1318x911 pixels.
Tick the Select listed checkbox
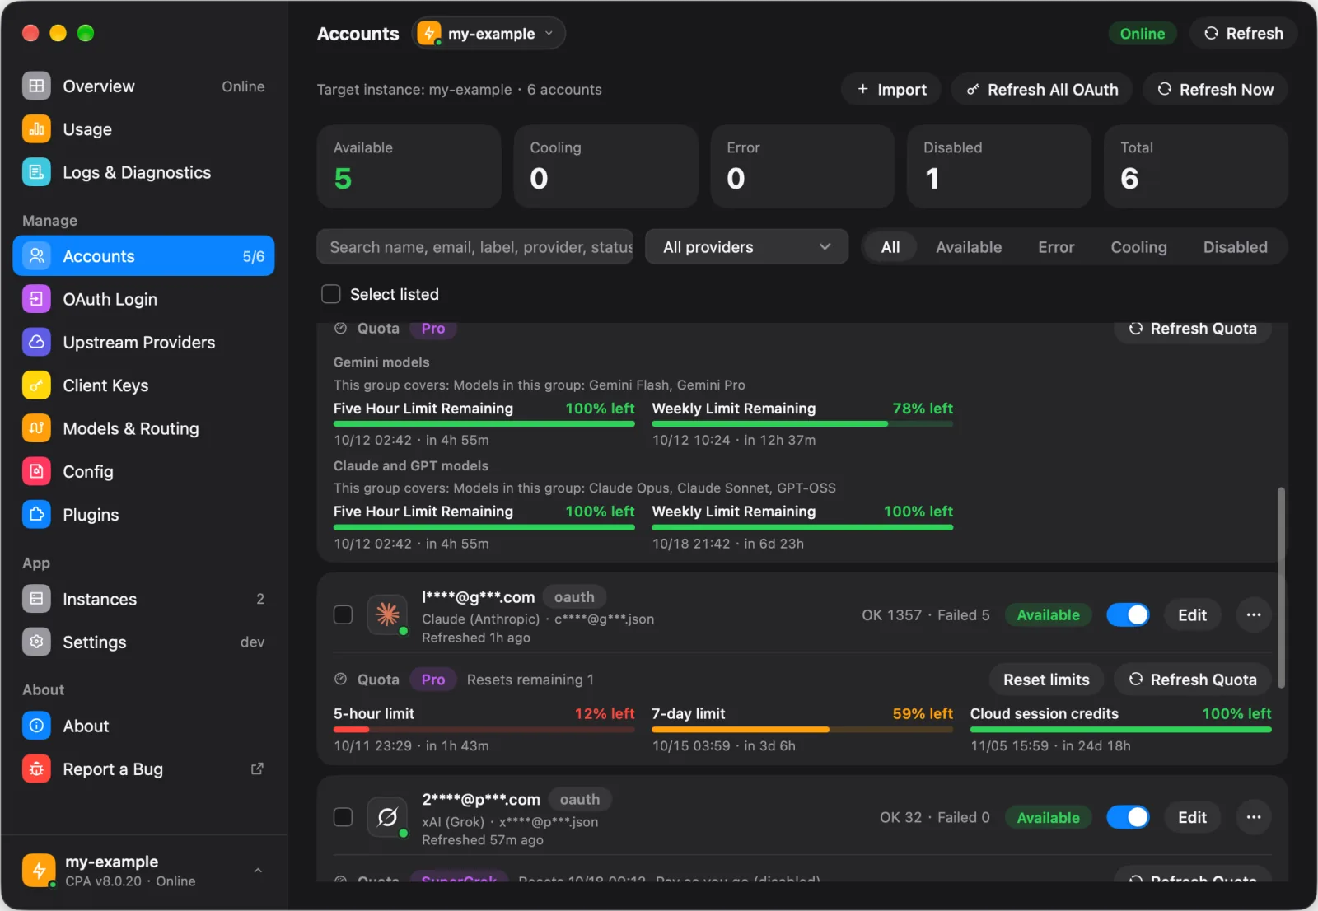click(331, 294)
